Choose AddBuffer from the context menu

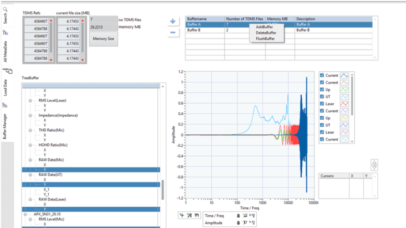click(x=264, y=27)
